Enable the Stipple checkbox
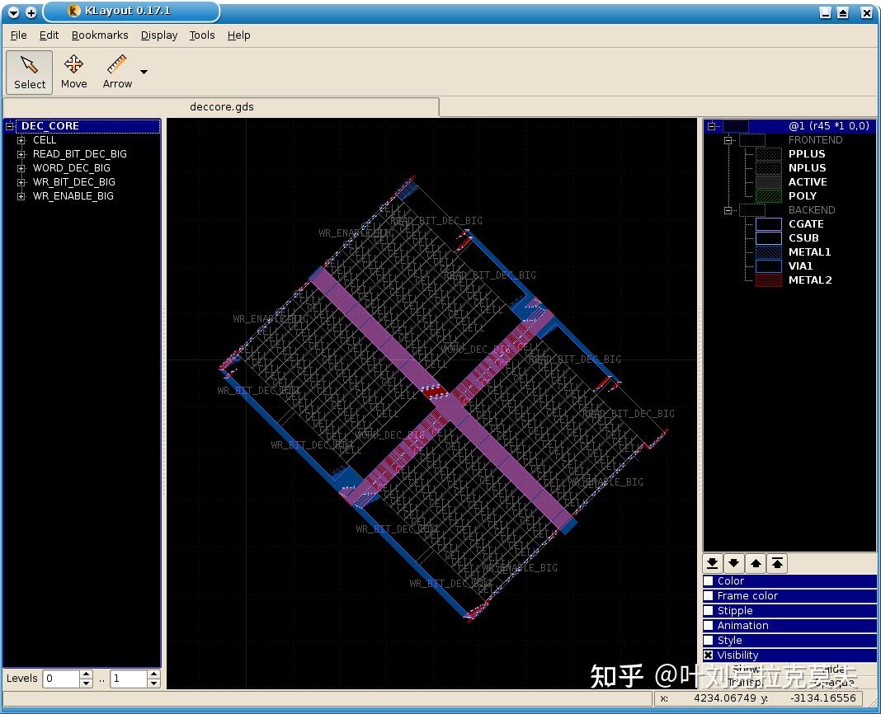Screen dimensions: 881x714 [708, 610]
